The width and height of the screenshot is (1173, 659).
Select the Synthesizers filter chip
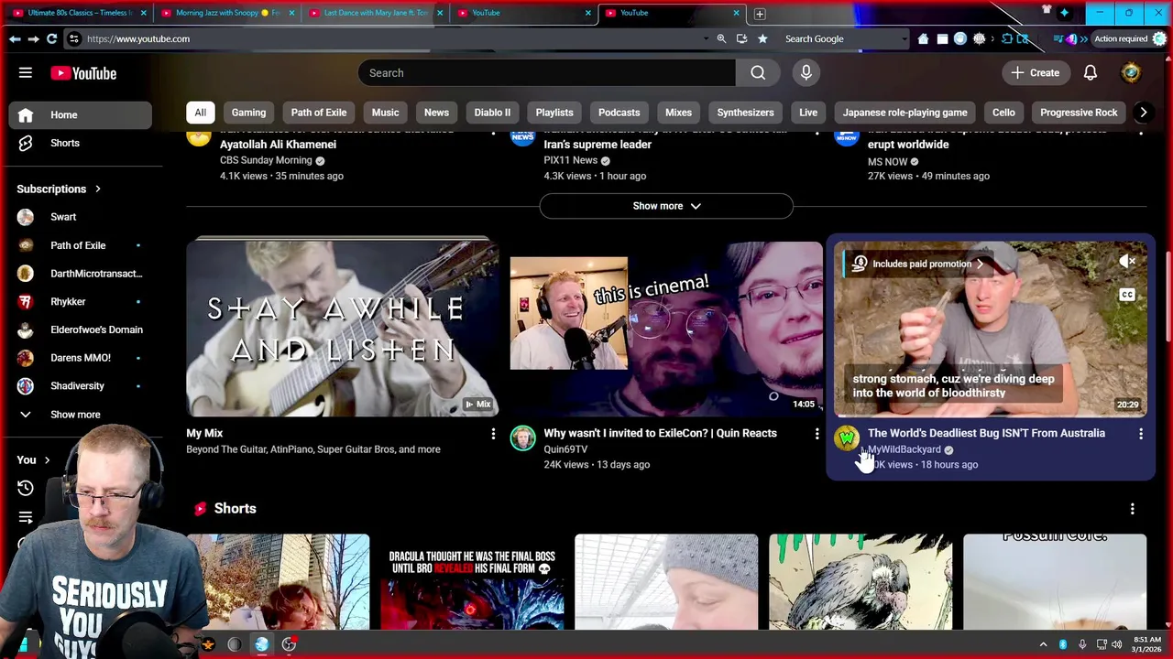(x=745, y=113)
